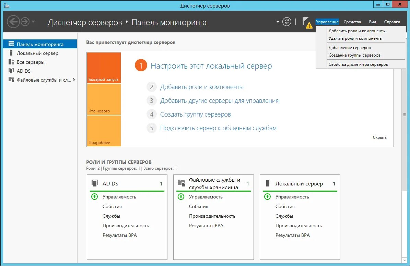Open Службы in AD DS tile

111,216
